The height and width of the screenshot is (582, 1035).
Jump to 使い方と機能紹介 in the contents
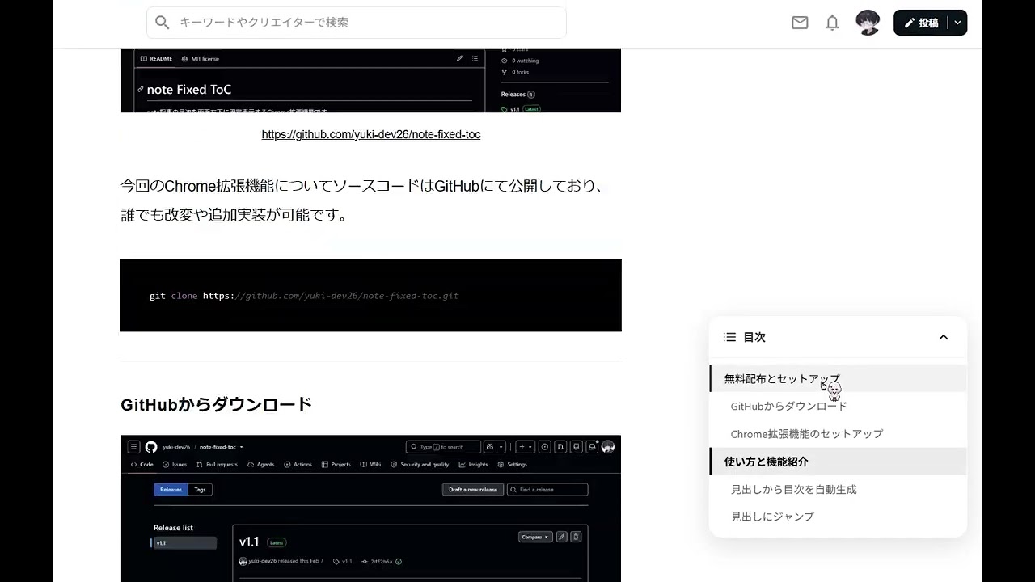(x=838, y=462)
